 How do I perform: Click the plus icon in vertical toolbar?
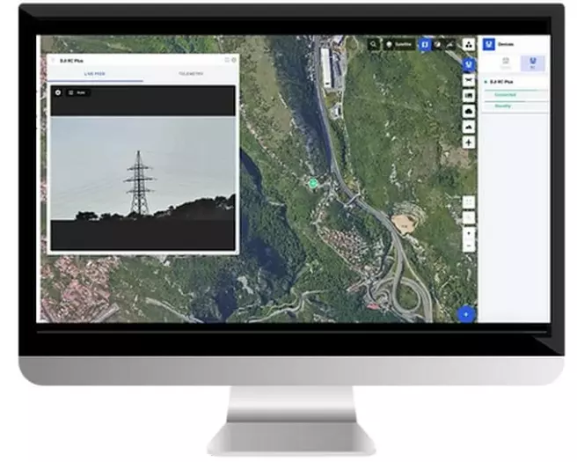click(468, 142)
